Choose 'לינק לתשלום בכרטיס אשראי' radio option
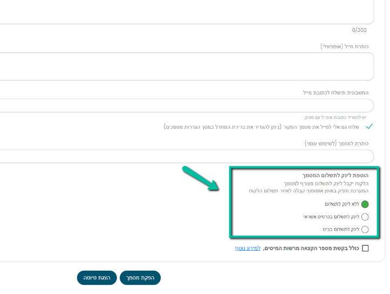Image resolution: width=390 pixels, height=294 pixels. click(x=365, y=217)
